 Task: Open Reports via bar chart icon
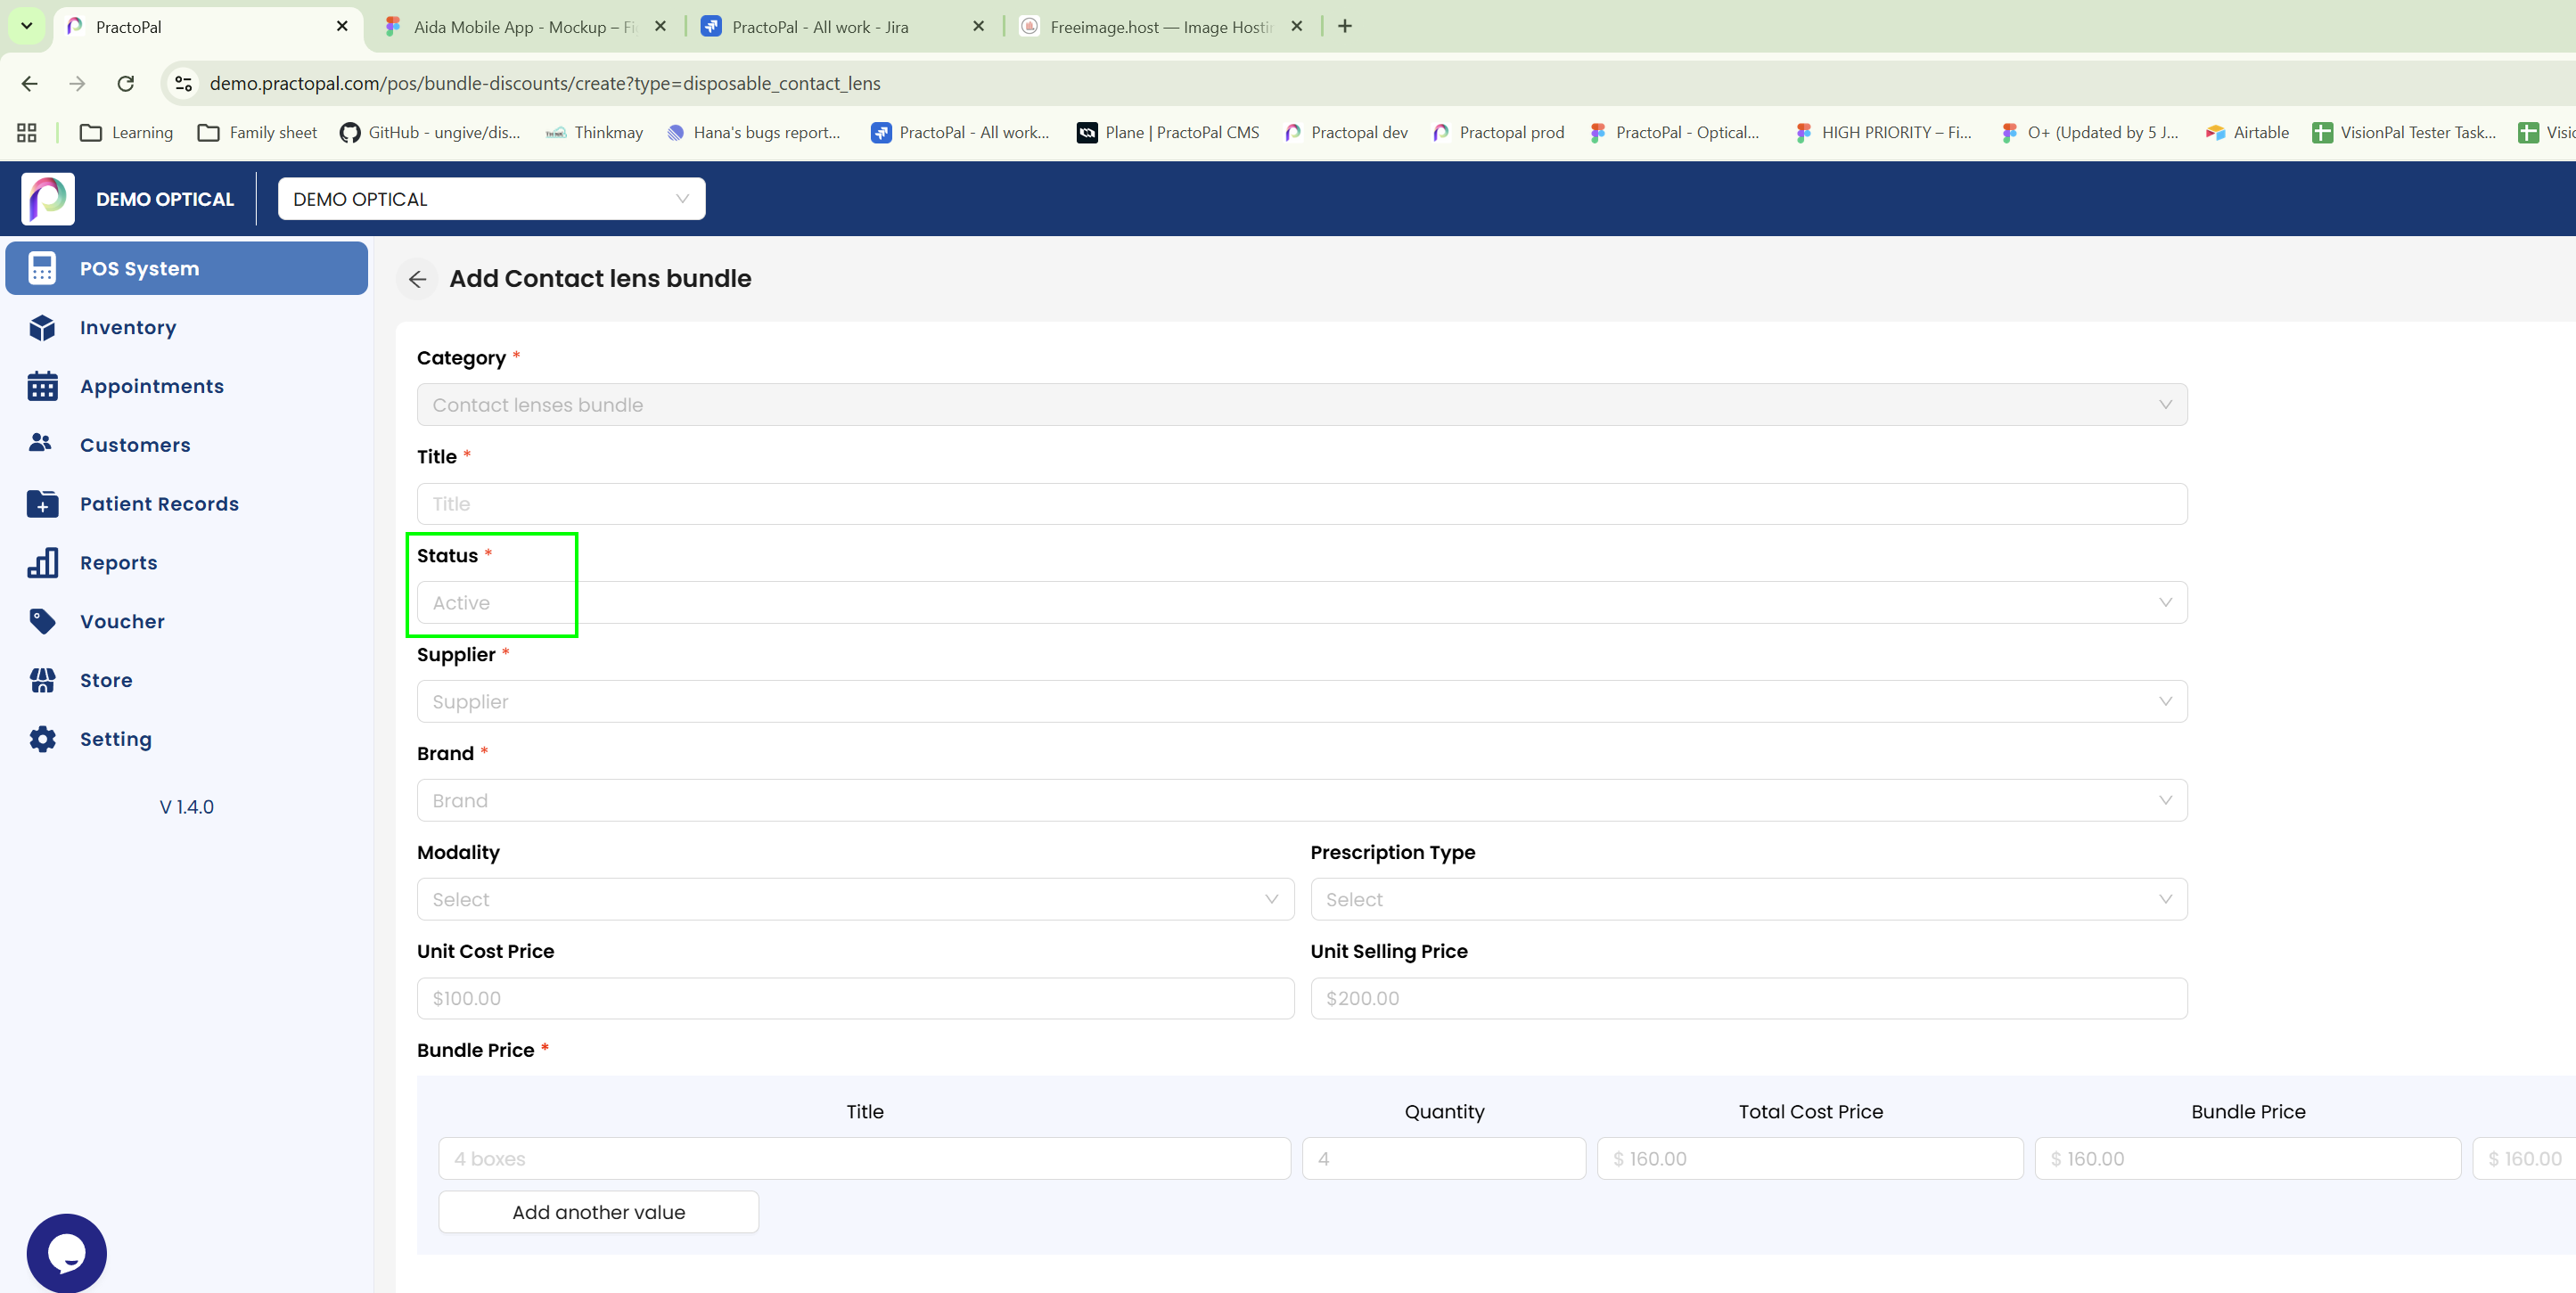coord(42,563)
